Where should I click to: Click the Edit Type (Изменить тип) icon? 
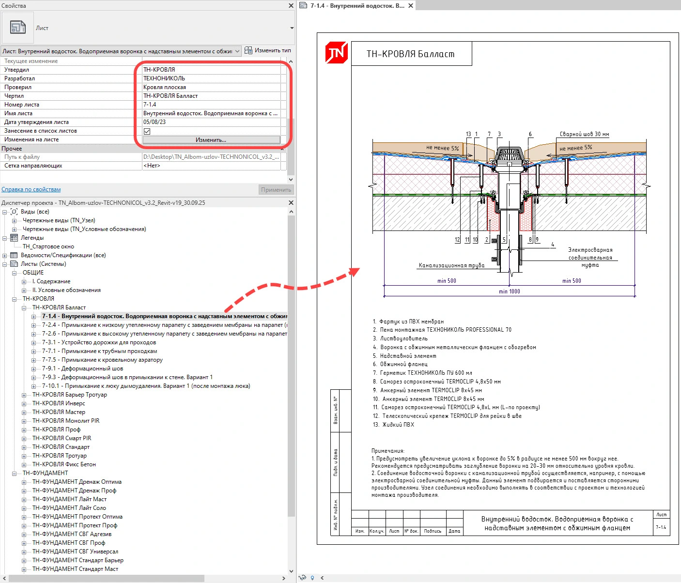point(248,50)
